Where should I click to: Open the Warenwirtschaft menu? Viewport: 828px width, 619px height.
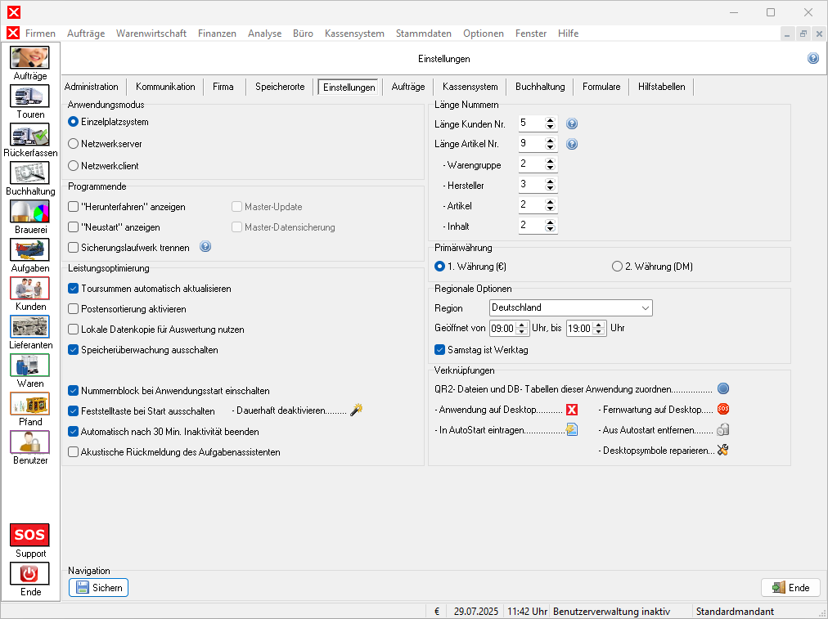151,34
